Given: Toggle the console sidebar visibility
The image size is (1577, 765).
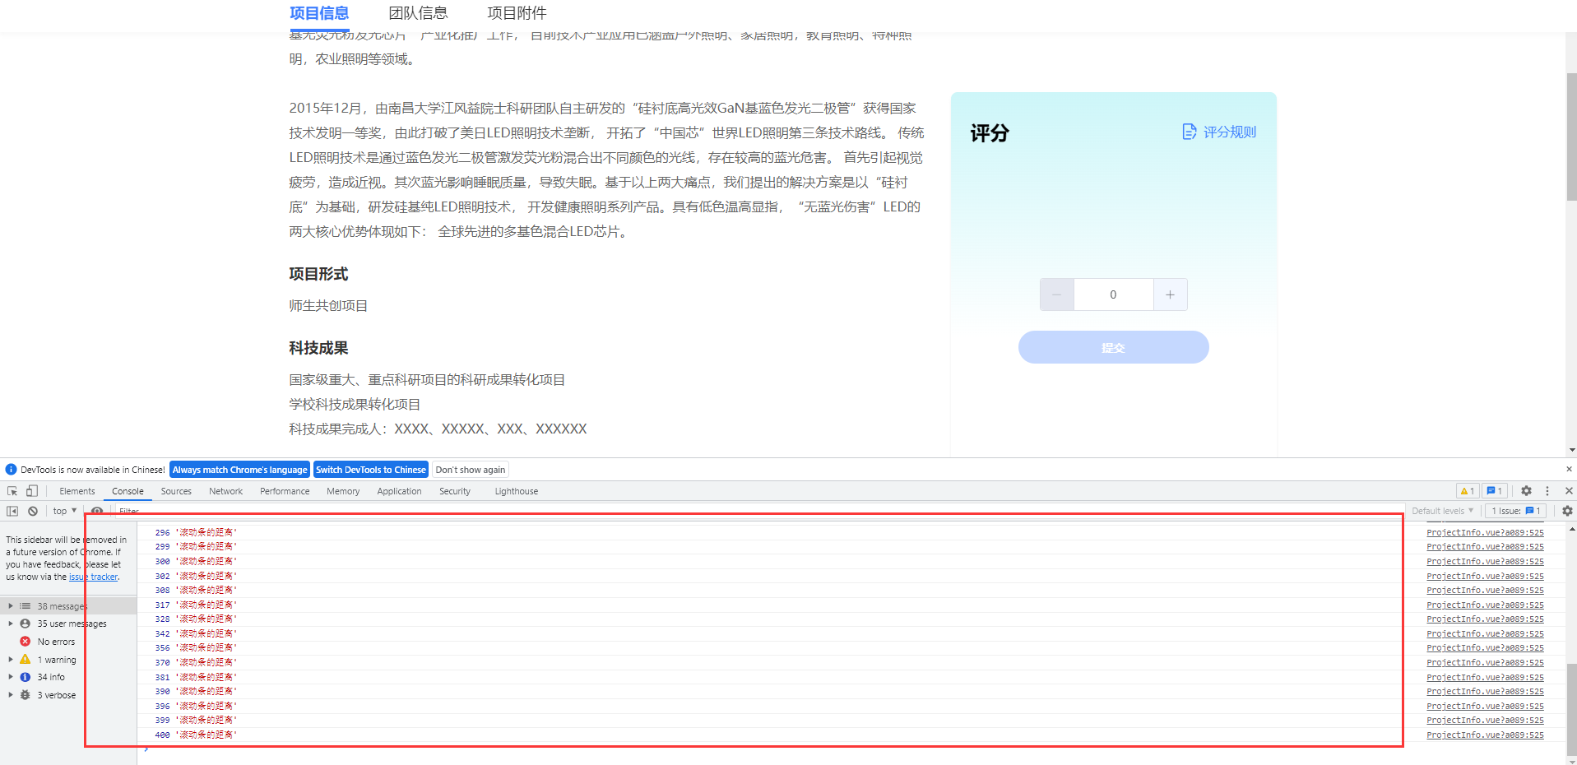Looking at the screenshot, I should tap(12, 510).
